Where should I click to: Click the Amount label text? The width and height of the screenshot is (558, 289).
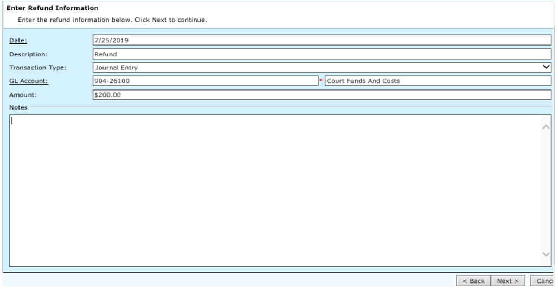22,94
